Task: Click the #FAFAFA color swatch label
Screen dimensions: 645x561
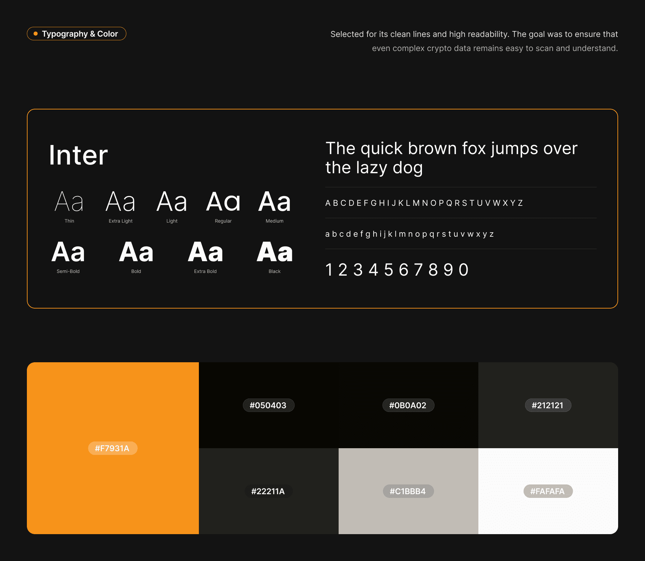Action: point(548,491)
